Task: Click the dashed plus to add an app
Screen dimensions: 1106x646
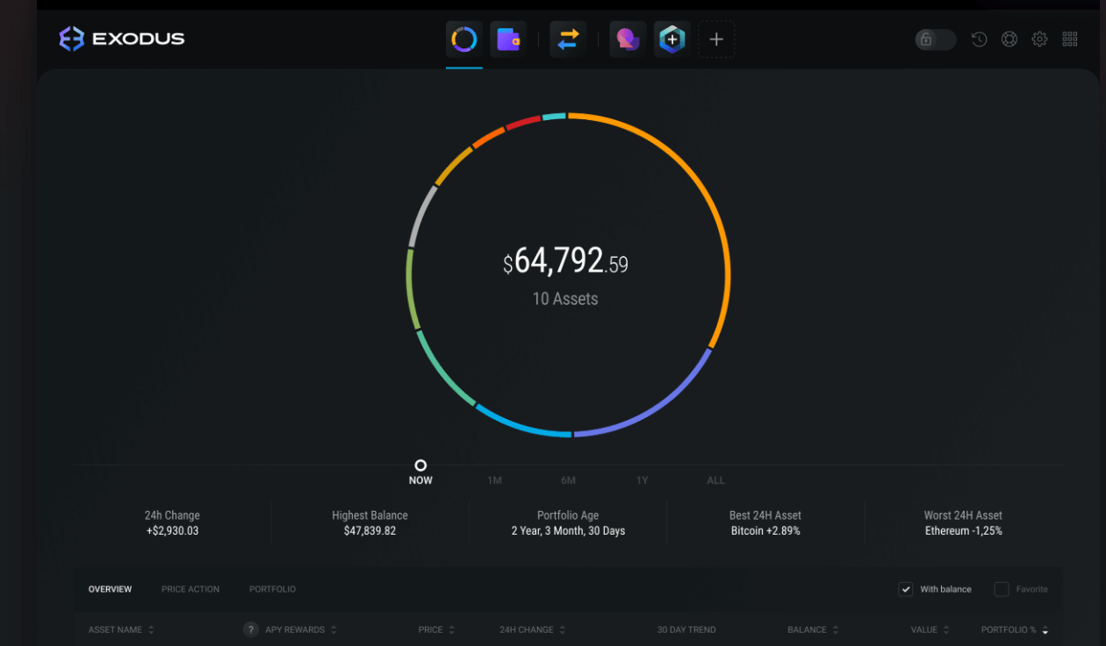Action: [x=716, y=39]
